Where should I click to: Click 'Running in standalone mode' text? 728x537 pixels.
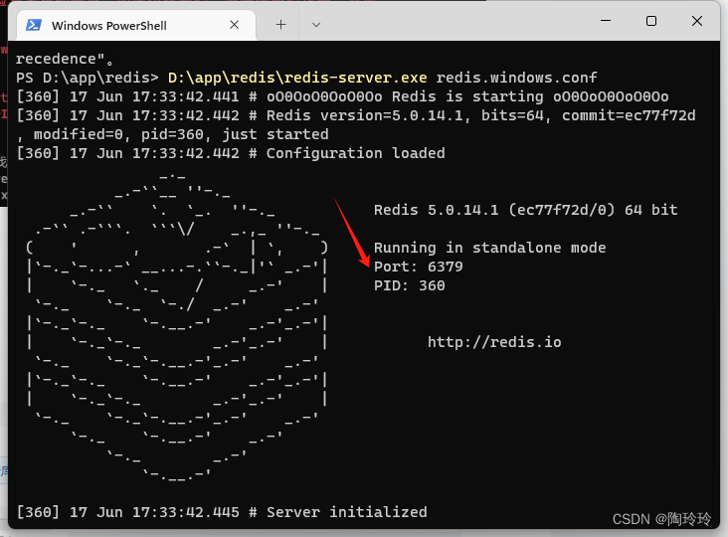[490, 248]
